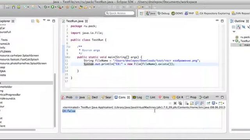Screen dimensions: 250x140
Task: Collapse the TestRun class node in Outline
Action: [x=234, y=41]
